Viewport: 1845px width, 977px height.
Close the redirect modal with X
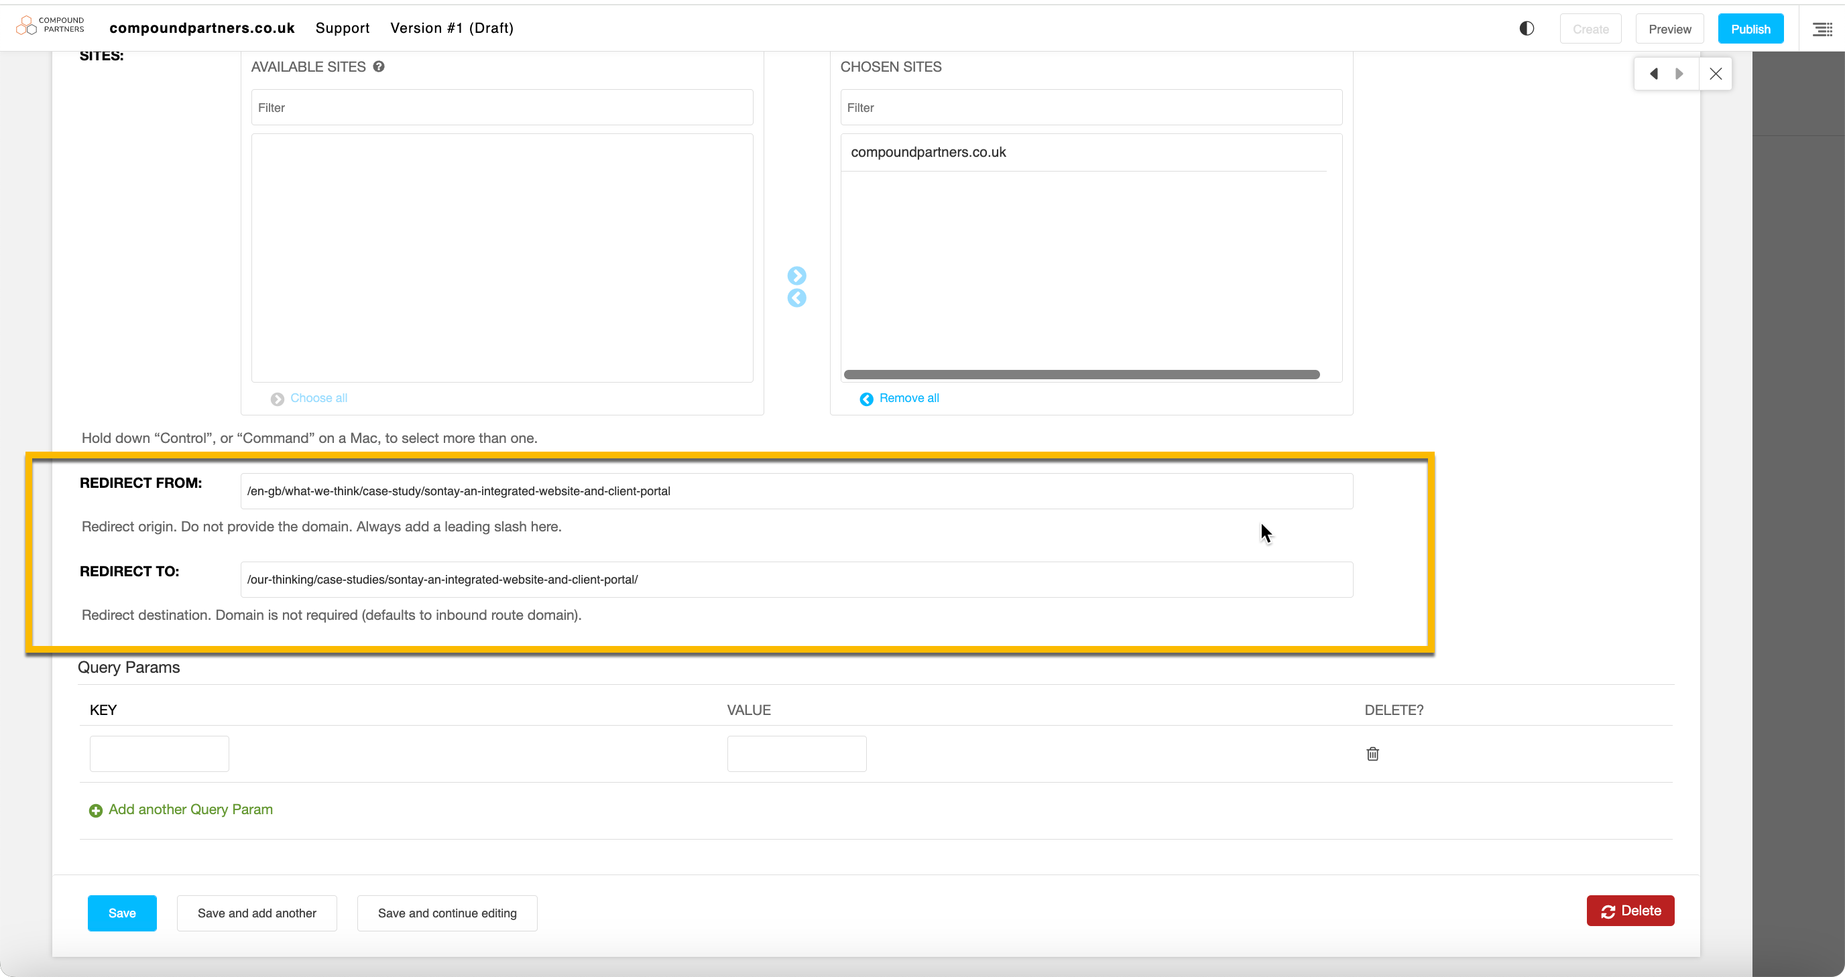point(1716,74)
